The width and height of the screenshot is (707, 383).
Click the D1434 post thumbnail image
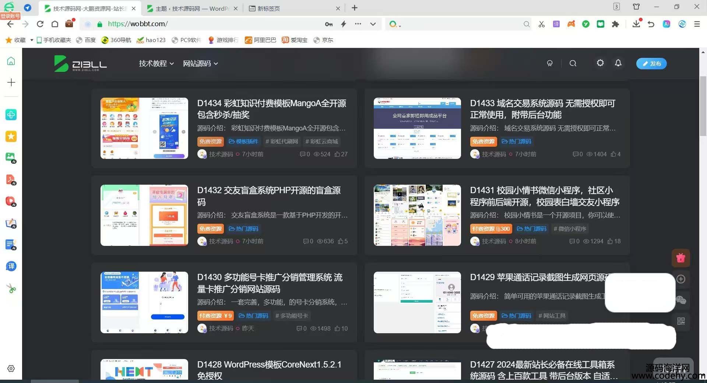[x=144, y=128]
